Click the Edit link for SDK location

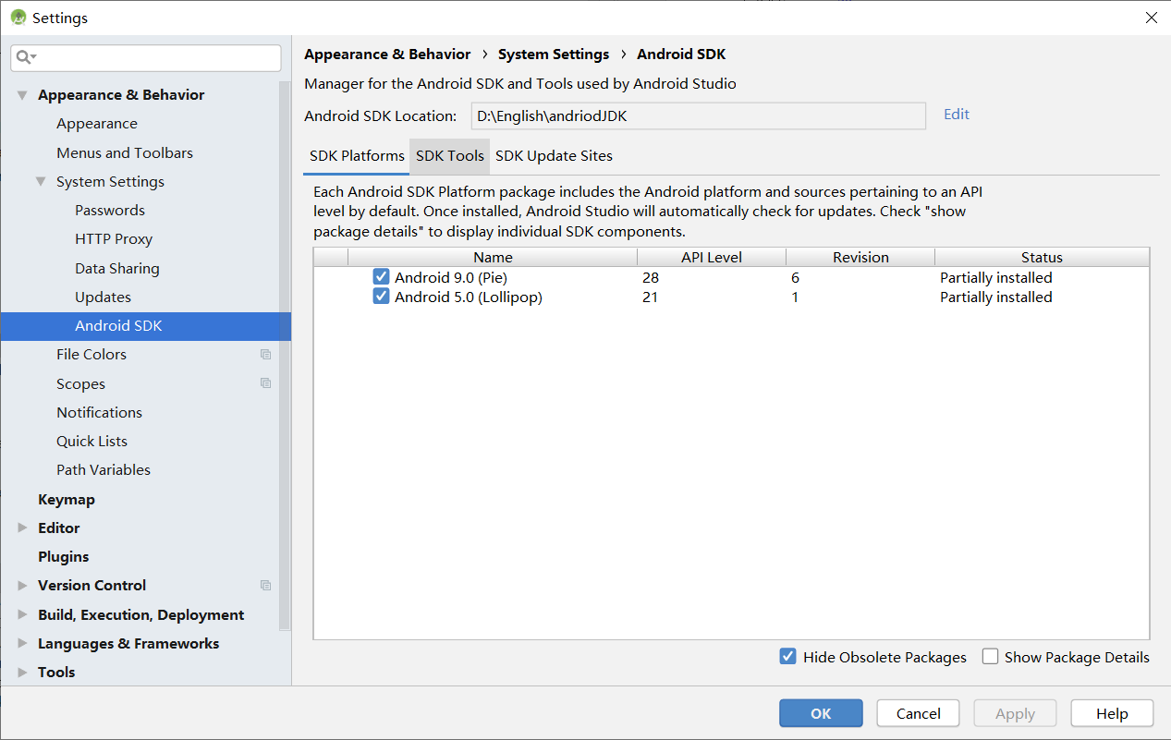coord(957,115)
